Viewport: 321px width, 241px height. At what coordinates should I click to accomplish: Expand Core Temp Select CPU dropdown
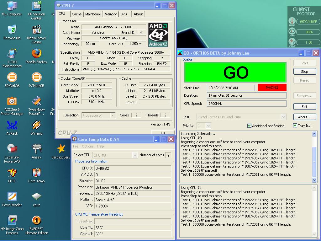tap(135, 155)
